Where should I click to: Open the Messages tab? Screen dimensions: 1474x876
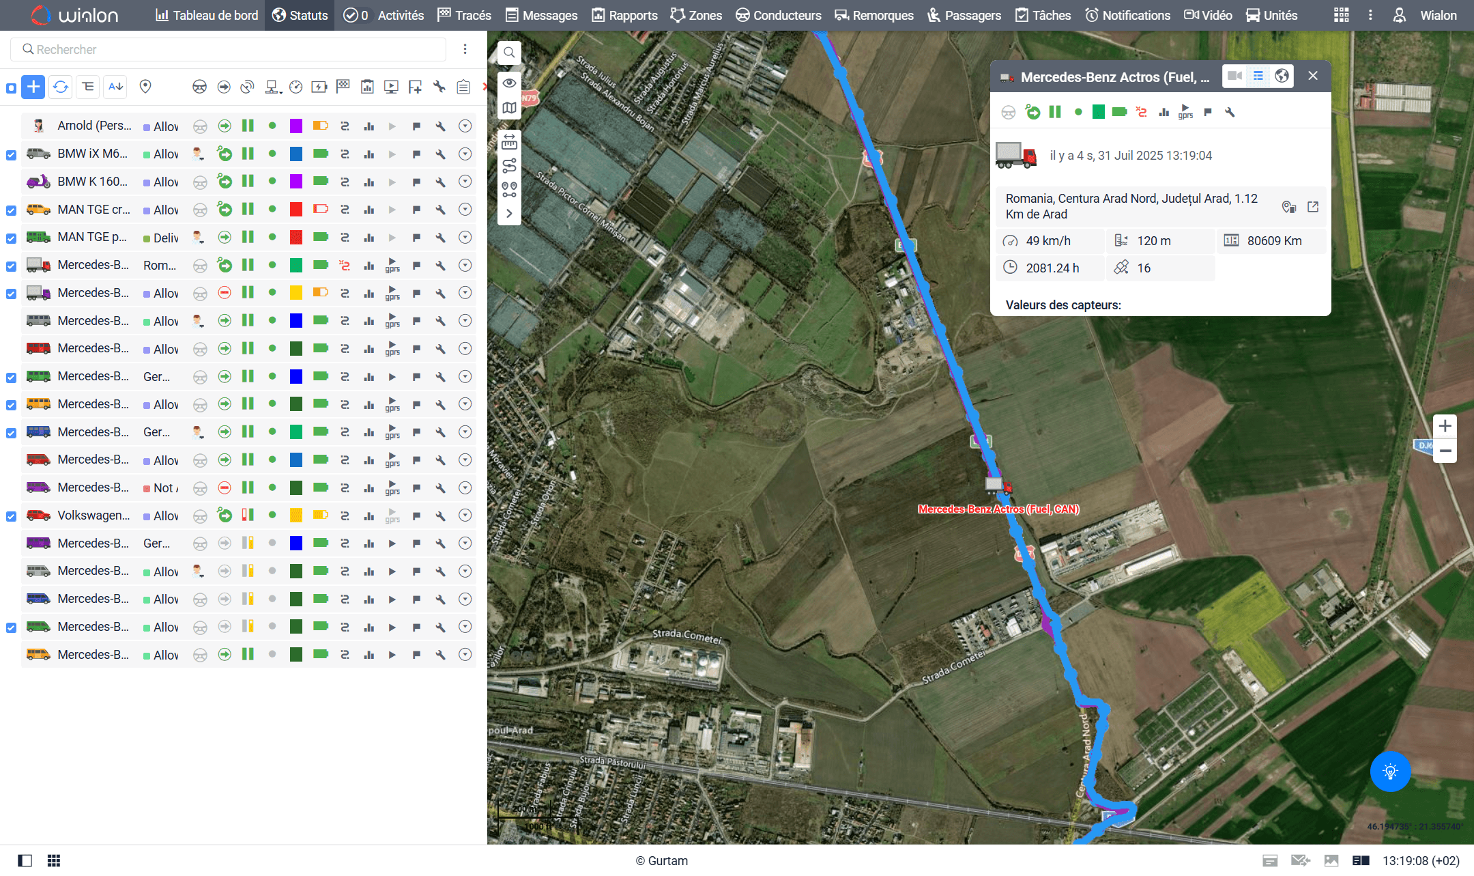point(541,15)
